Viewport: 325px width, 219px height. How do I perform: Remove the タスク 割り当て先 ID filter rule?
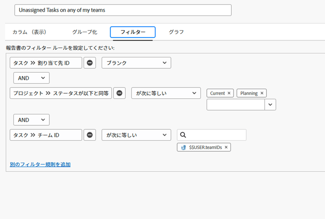tap(90, 63)
